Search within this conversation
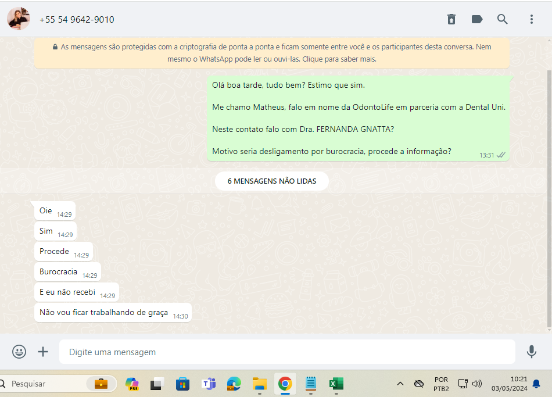This screenshot has height=397, width=552. click(x=503, y=19)
